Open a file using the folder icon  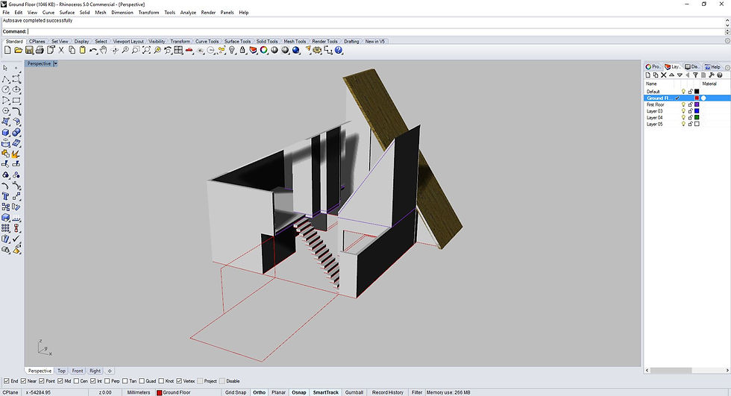[x=18, y=50]
